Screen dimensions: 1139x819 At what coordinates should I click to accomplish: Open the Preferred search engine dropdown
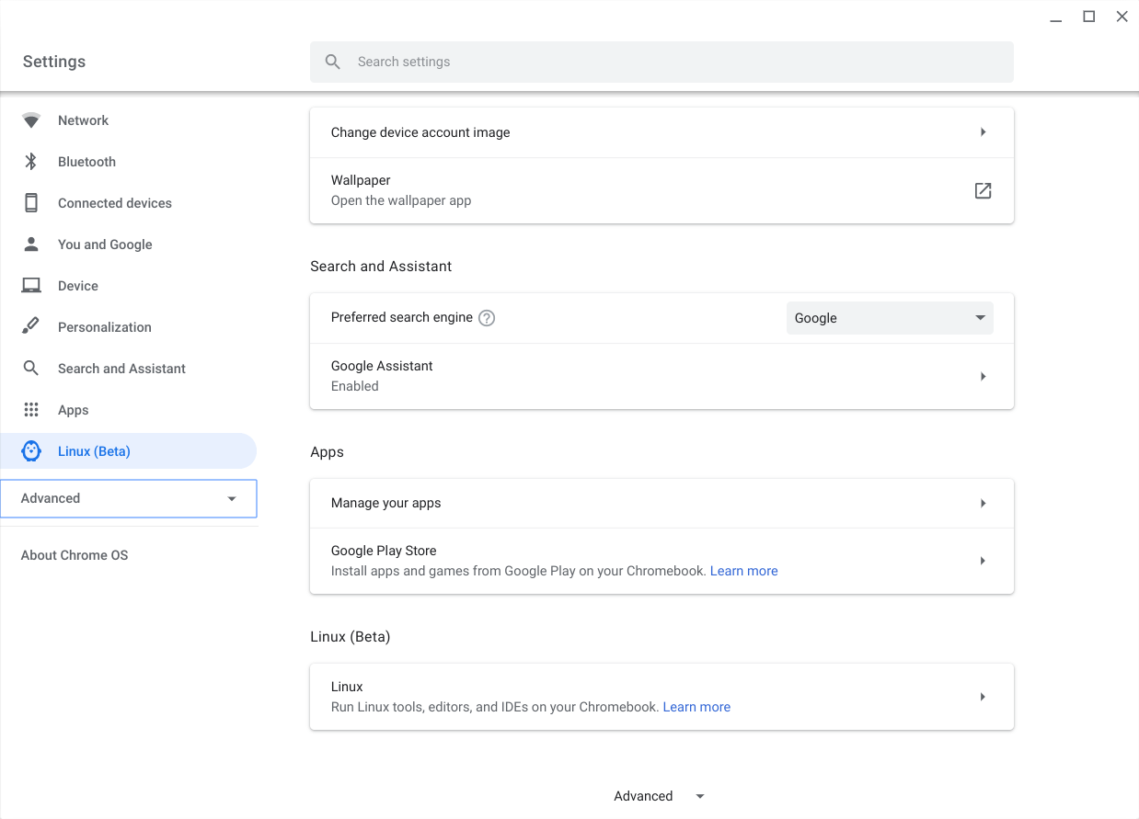point(890,318)
